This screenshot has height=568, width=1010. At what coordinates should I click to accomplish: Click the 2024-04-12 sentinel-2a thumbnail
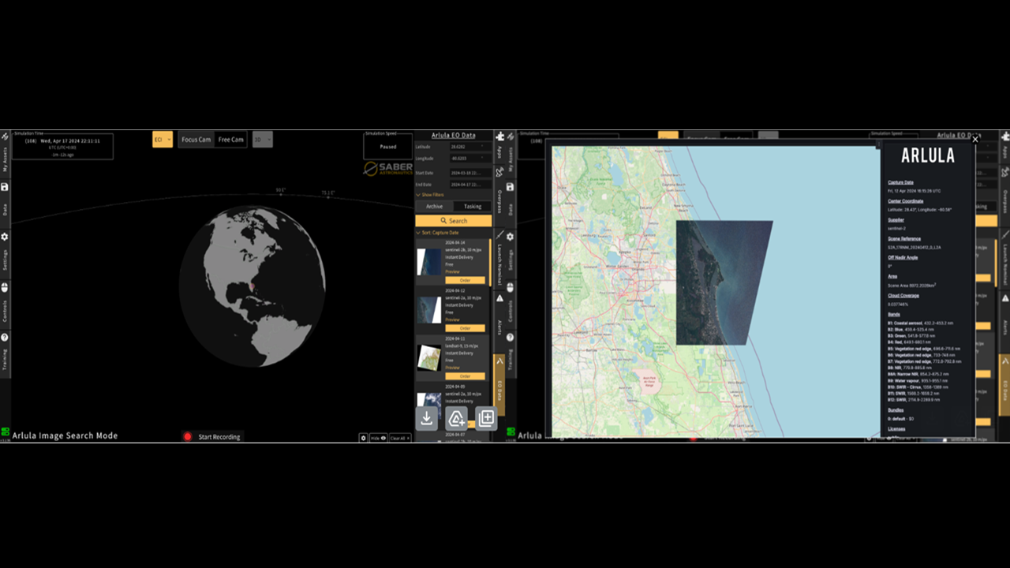429,310
